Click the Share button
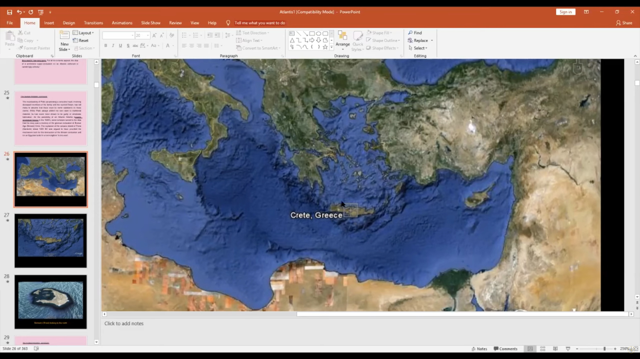Viewport: 640px width, 359px height. [624, 23]
